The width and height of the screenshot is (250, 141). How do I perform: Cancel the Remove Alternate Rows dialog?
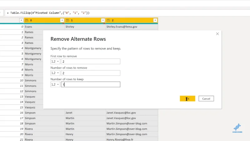click(206, 99)
